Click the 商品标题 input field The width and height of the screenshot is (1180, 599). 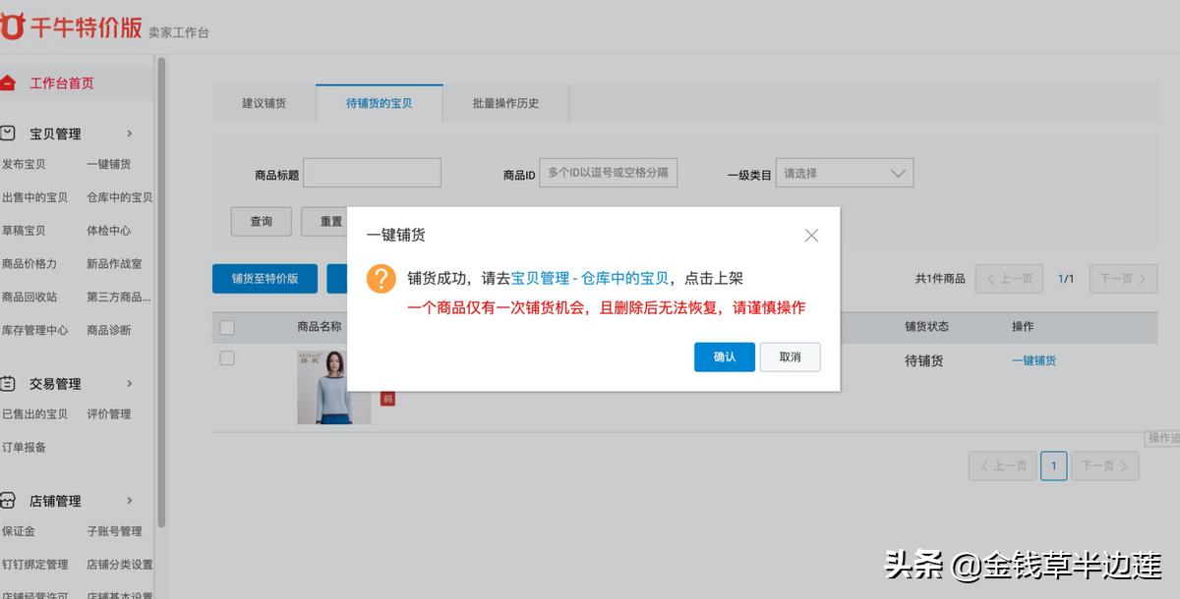coord(372,172)
